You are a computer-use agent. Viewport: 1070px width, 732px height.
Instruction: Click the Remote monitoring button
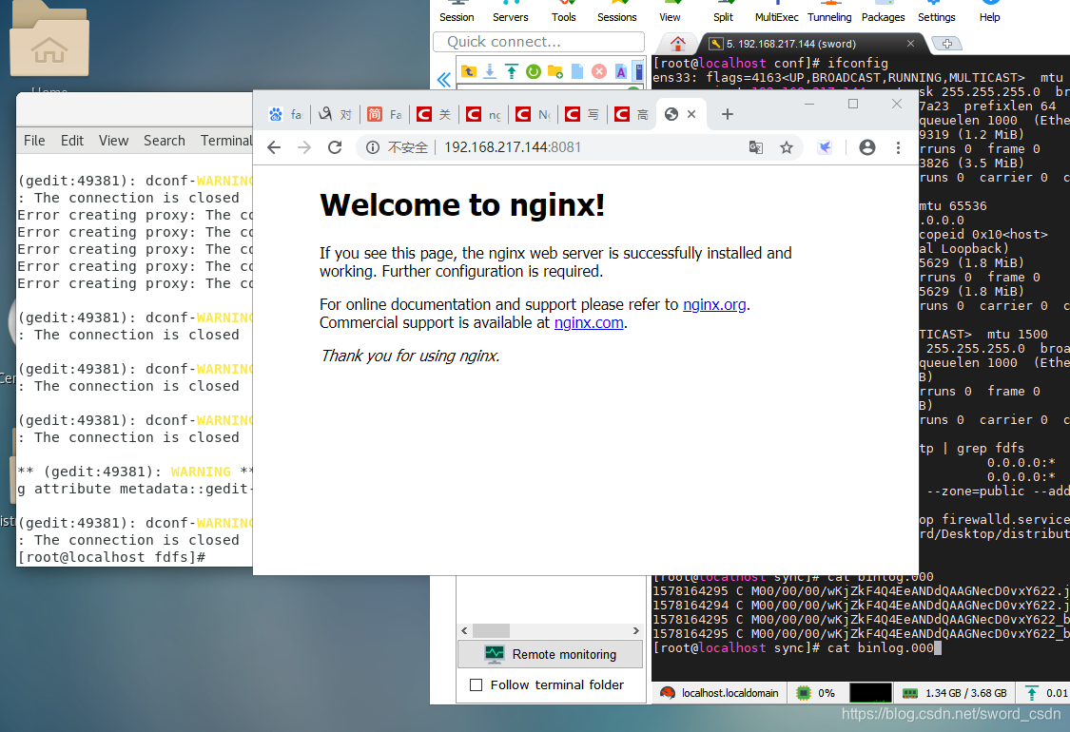[x=550, y=654]
